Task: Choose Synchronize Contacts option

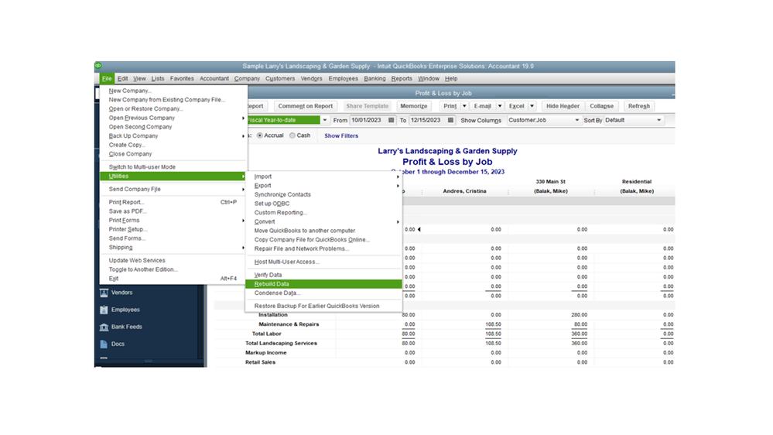Action: (x=324, y=194)
